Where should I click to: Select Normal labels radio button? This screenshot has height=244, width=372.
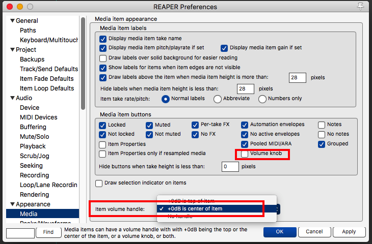coord(165,99)
